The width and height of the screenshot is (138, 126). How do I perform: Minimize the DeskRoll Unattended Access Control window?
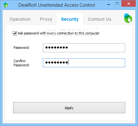109,4
